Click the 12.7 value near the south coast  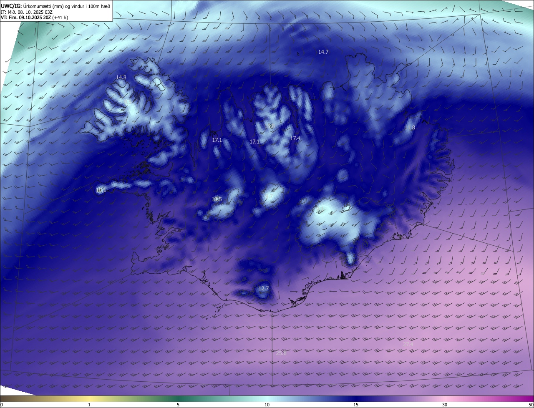(264, 288)
